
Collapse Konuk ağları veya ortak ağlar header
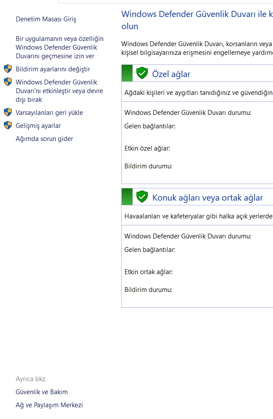197,197
